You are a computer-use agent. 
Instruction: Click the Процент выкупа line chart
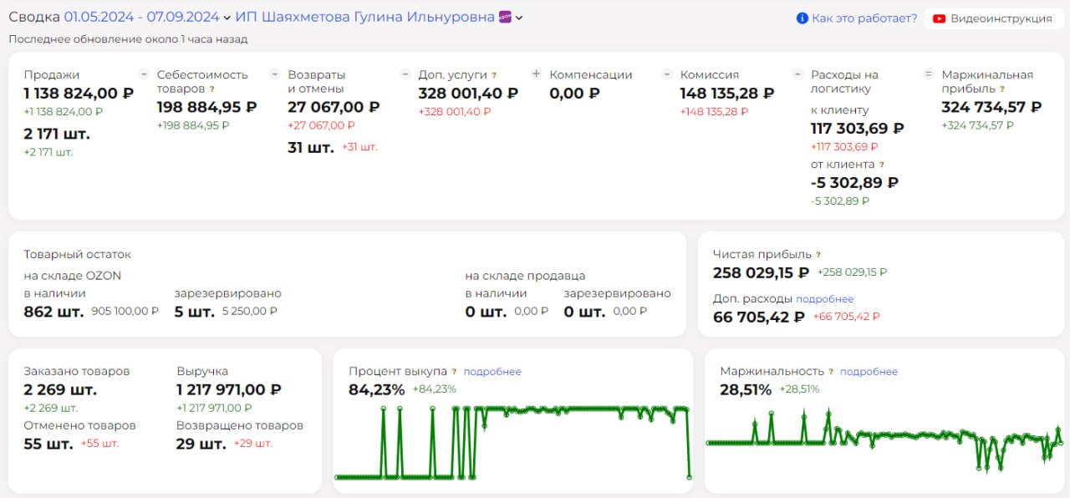tap(512, 443)
